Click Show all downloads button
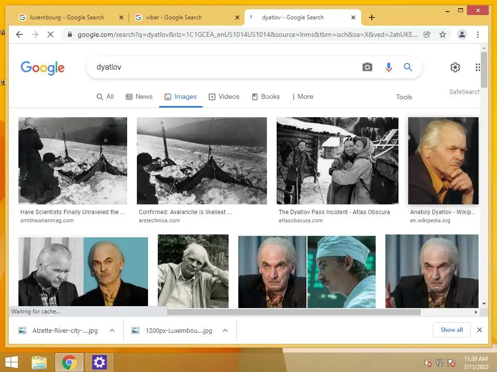 point(451,330)
